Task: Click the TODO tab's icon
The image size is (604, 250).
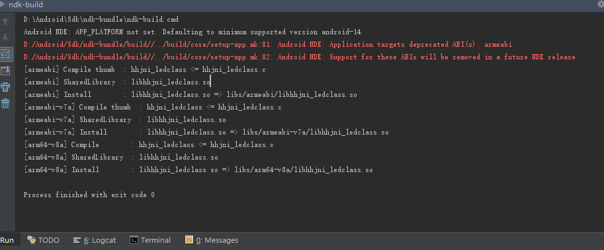Action: [x=32, y=240]
